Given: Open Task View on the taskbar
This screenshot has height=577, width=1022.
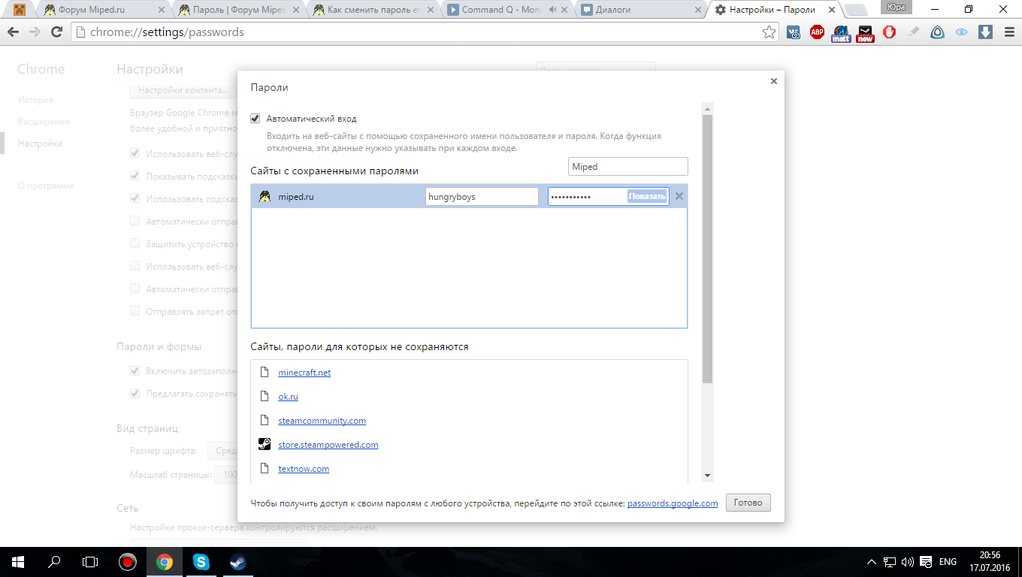Looking at the screenshot, I should click(90, 562).
